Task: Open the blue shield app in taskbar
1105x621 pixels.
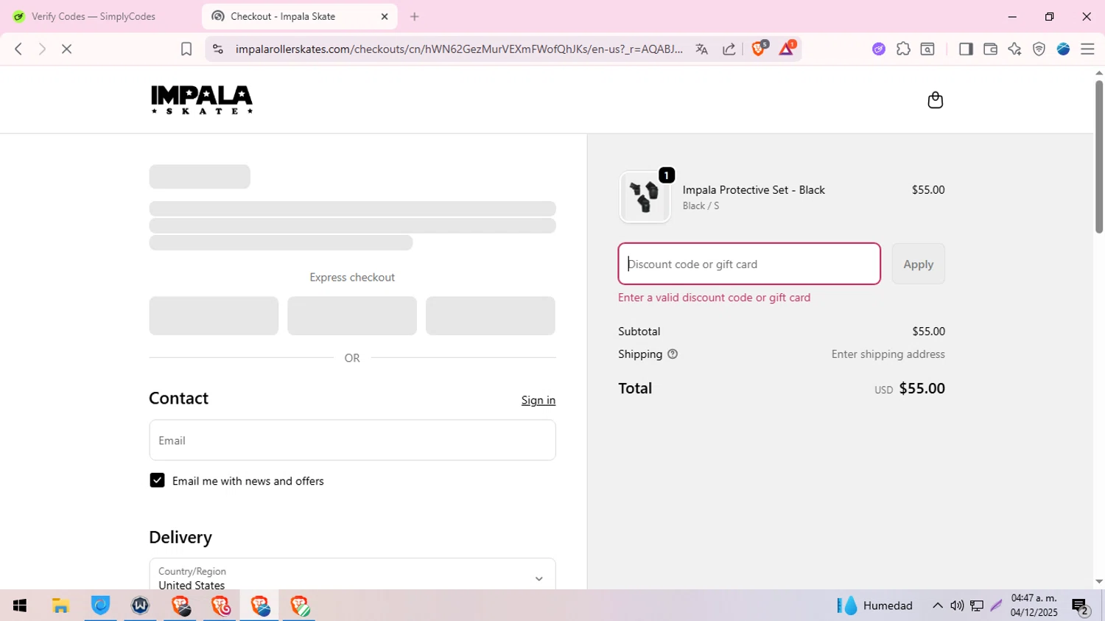Action: [x=100, y=606]
